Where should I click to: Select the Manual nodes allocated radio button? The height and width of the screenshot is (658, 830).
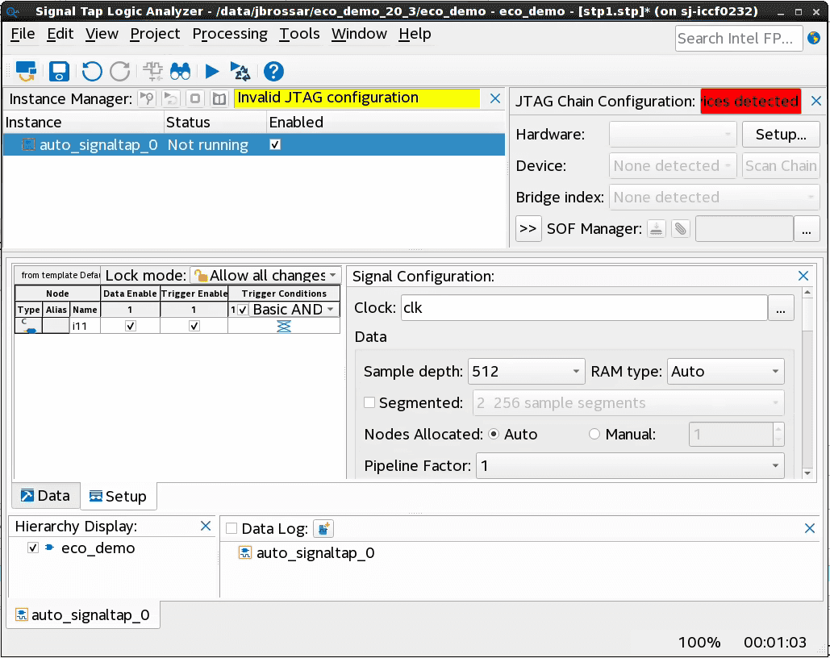click(594, 435)
